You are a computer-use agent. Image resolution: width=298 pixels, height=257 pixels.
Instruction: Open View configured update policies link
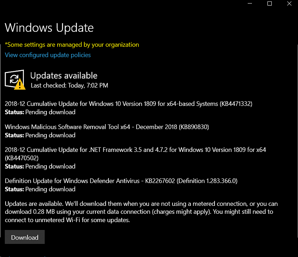tap(48, 55)
